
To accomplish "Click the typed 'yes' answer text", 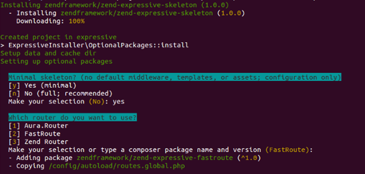I will pyautogui.click(x=119, y=102).
